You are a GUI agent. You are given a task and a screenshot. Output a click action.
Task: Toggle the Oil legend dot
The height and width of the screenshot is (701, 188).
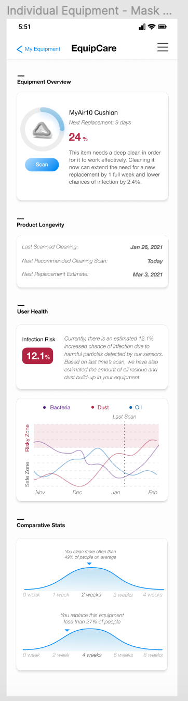[130, 407]
